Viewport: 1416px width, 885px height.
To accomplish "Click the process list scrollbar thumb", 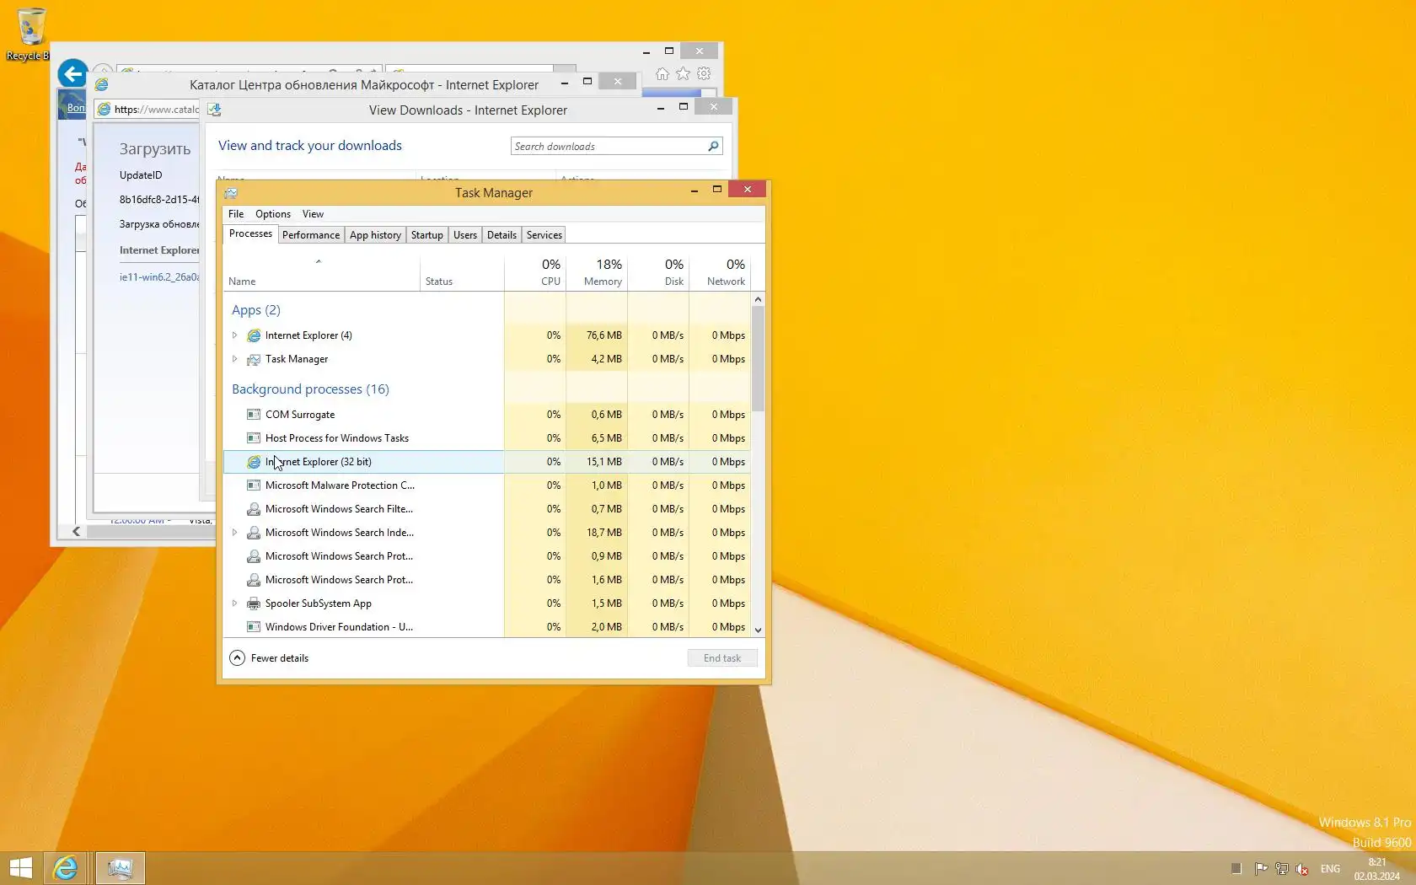I will (758, 358).
